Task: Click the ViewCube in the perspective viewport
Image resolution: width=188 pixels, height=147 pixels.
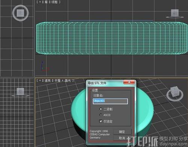Action: (175, 94)
